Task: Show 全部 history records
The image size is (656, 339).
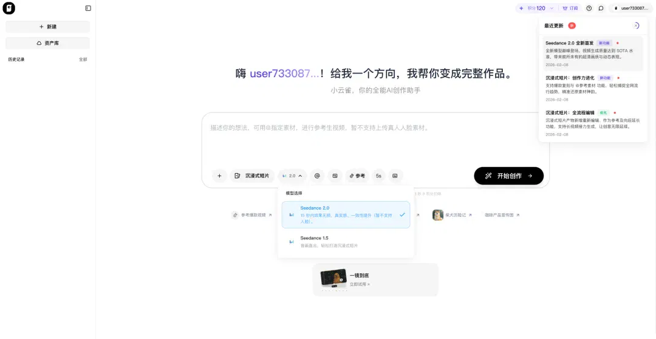Action: pyautogui.click(x=83, y=60)
